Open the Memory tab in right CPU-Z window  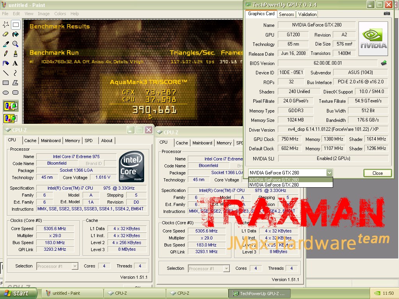click(x=224, y=143)
